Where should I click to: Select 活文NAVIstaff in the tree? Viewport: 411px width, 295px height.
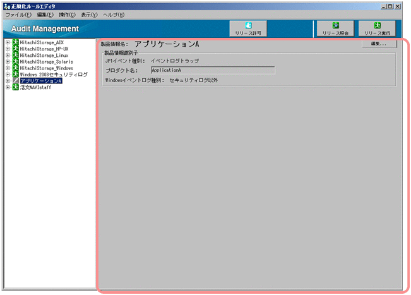pos(35,87)
